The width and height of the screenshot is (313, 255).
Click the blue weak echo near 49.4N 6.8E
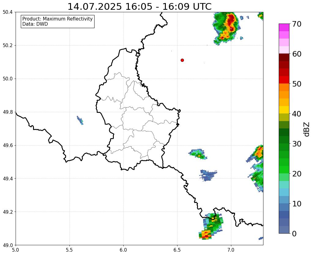208,175
